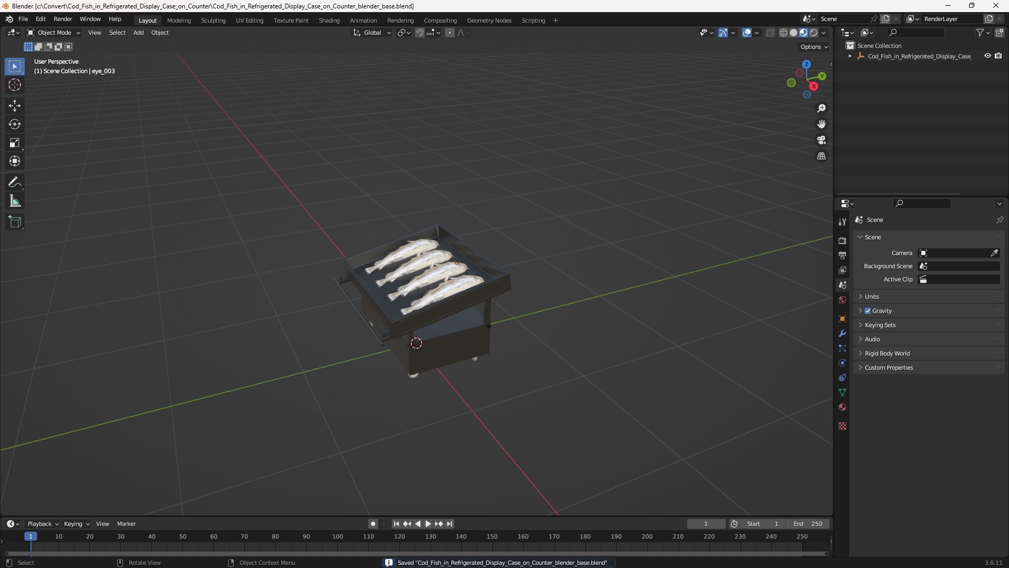Switch orthographic perspective grid icon

coord(821,156)
